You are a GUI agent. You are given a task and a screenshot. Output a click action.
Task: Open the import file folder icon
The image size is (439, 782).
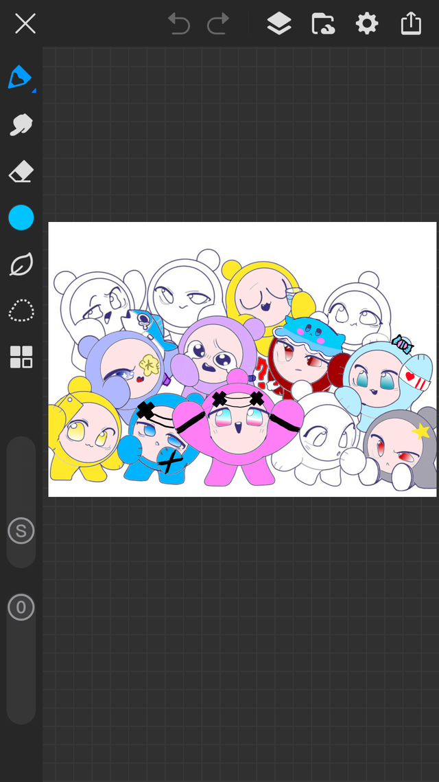(322, 25)
